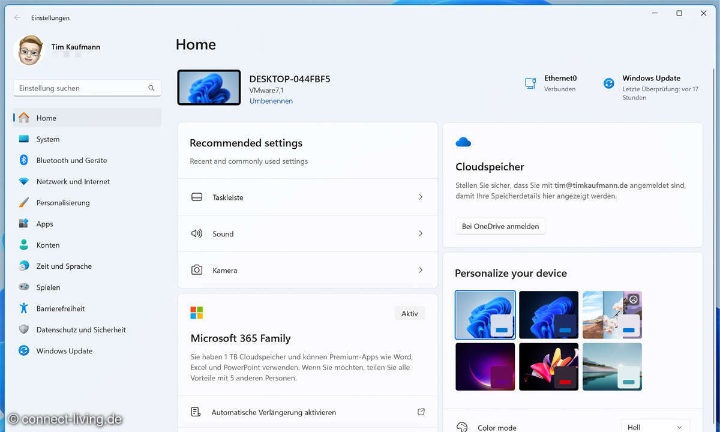Click the Windows Update status at top right

(652, 87)
